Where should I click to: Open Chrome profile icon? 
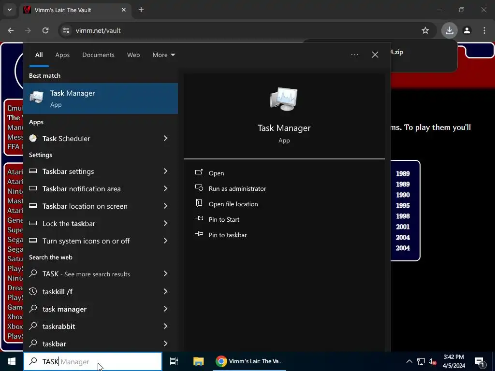pyautogui.click(x=467, y=30)
